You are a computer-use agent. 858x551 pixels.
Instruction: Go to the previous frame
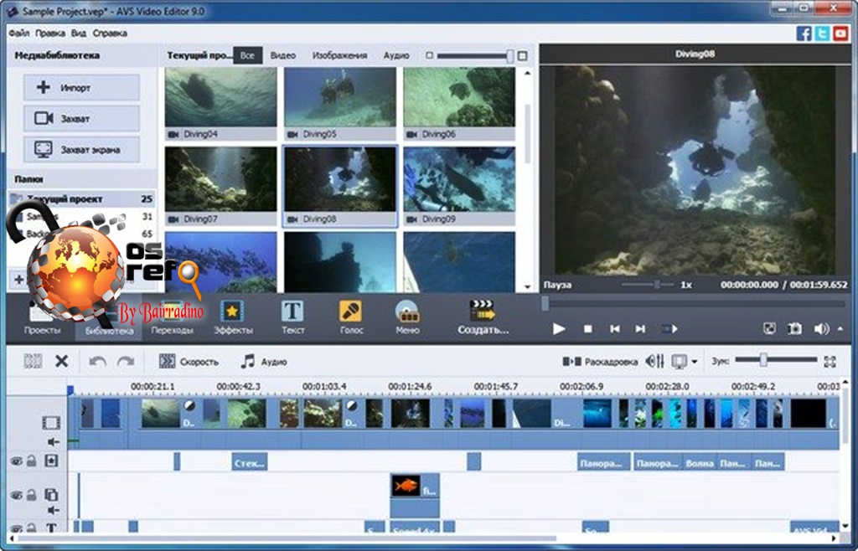point(614,328)
